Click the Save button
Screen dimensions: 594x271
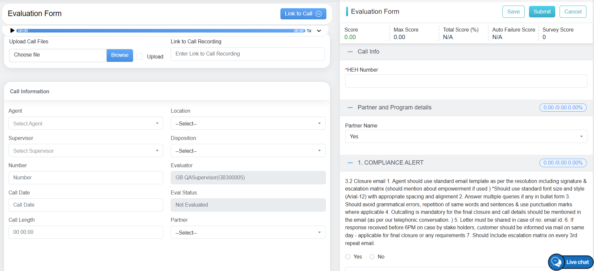513,12
